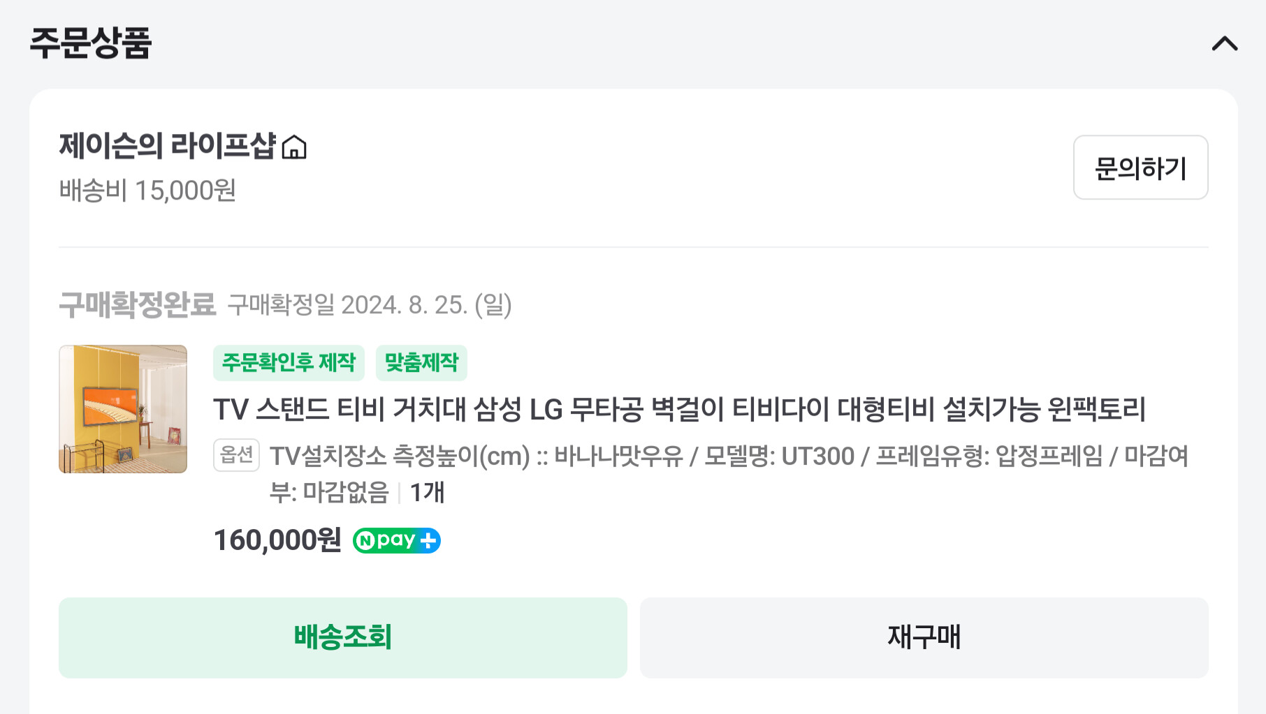1266x714 pixels.
Task: Open the store home icon next to 제이슨의 라이프샵
Action: coord(294,147)
